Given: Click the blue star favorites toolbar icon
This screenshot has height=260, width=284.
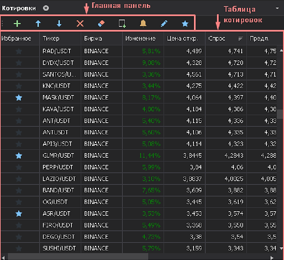Looking at the screenshot, I should pyautogui.click(x=185, y=23).
